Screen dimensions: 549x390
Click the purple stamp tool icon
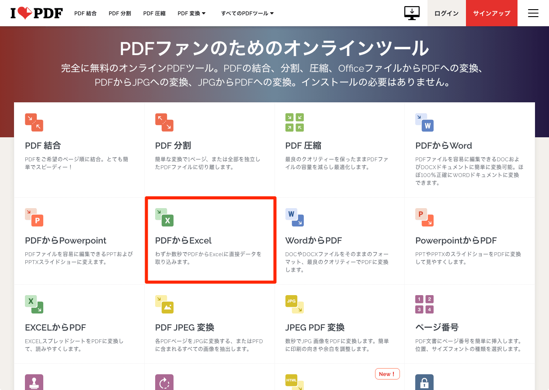(x=34, y=382)
